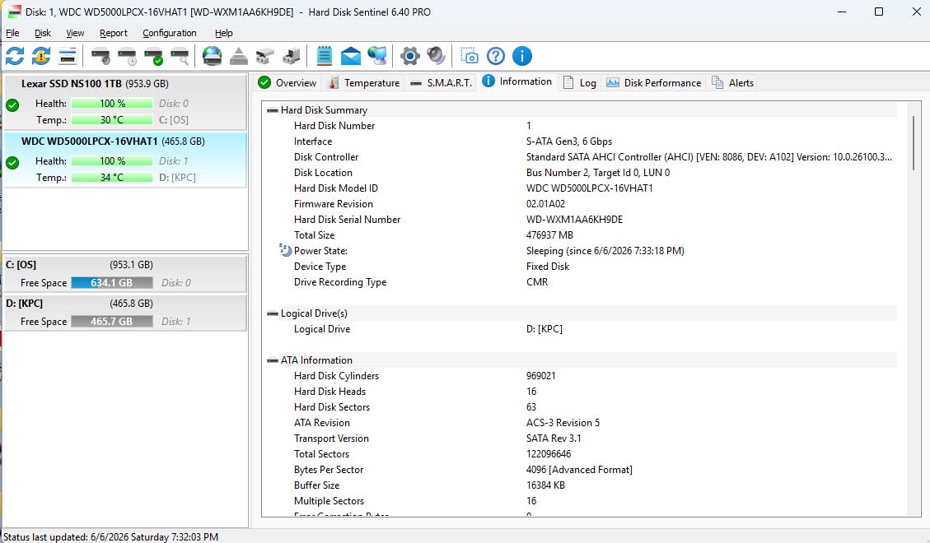Click the drive icon with magnifying glass
The image size is (930, 543).
[180, 56]
